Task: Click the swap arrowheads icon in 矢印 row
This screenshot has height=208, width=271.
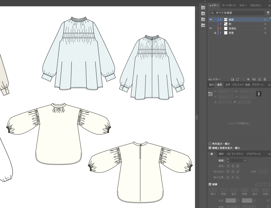Action: (x=268, y=200)
